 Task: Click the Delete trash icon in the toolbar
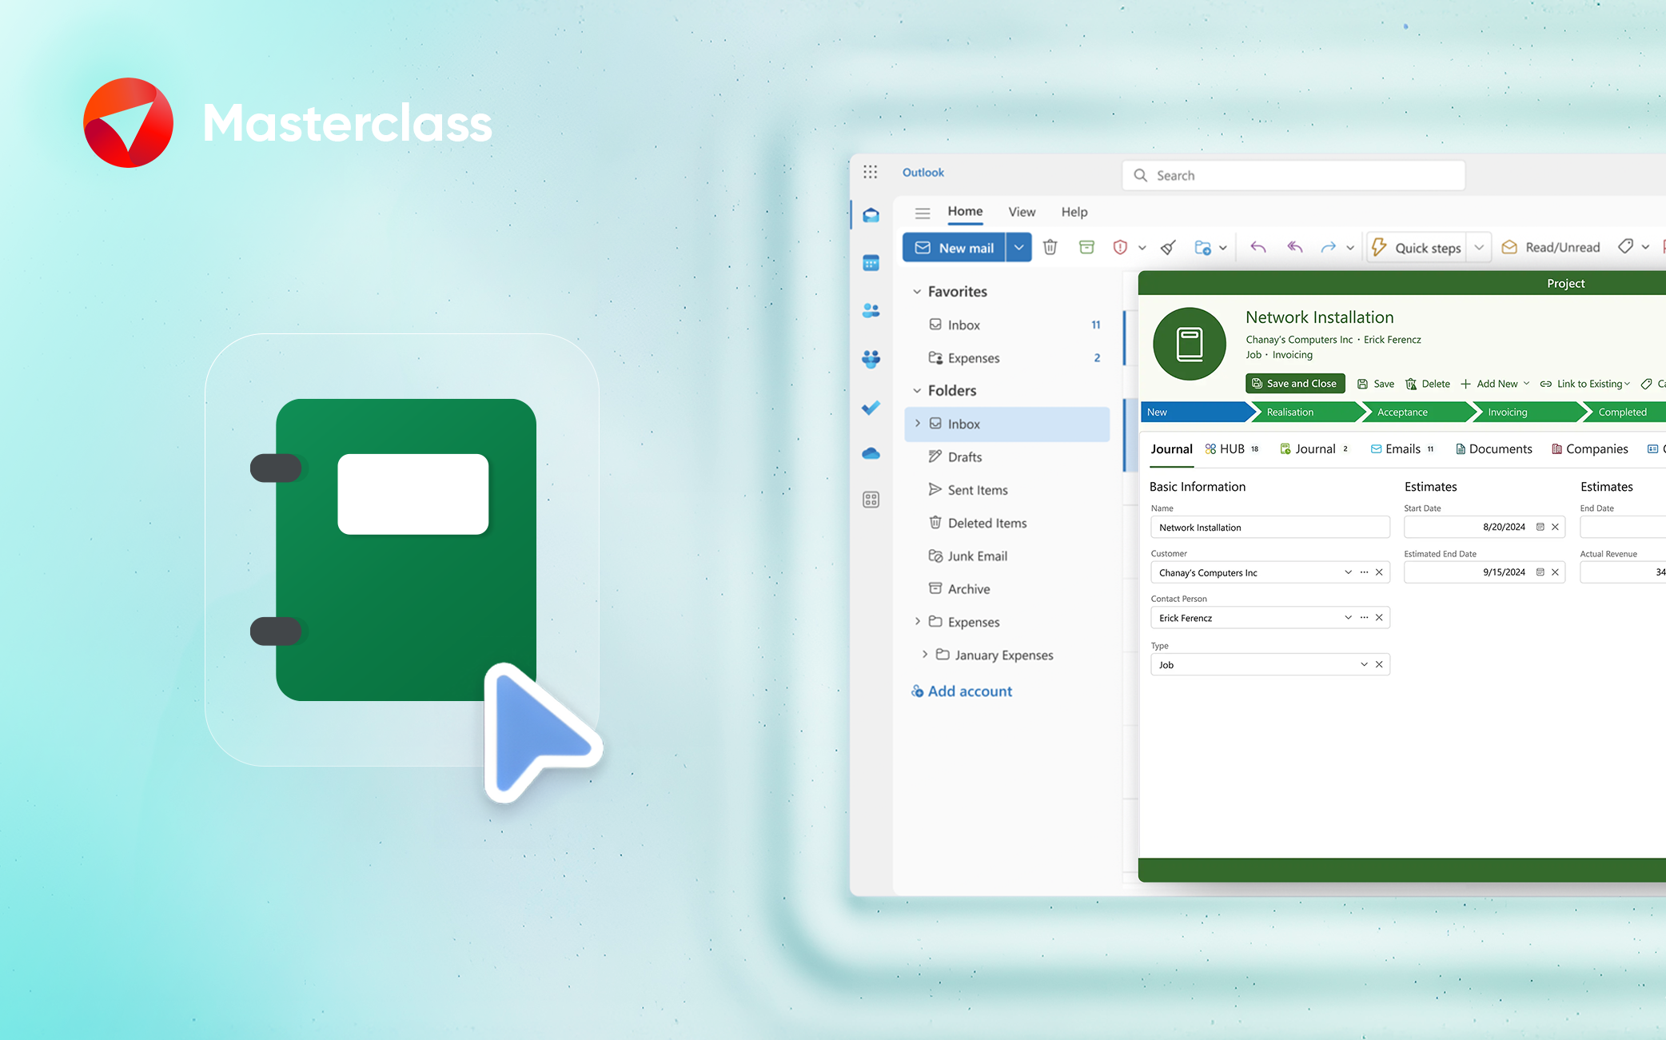tap(1050, 247)
